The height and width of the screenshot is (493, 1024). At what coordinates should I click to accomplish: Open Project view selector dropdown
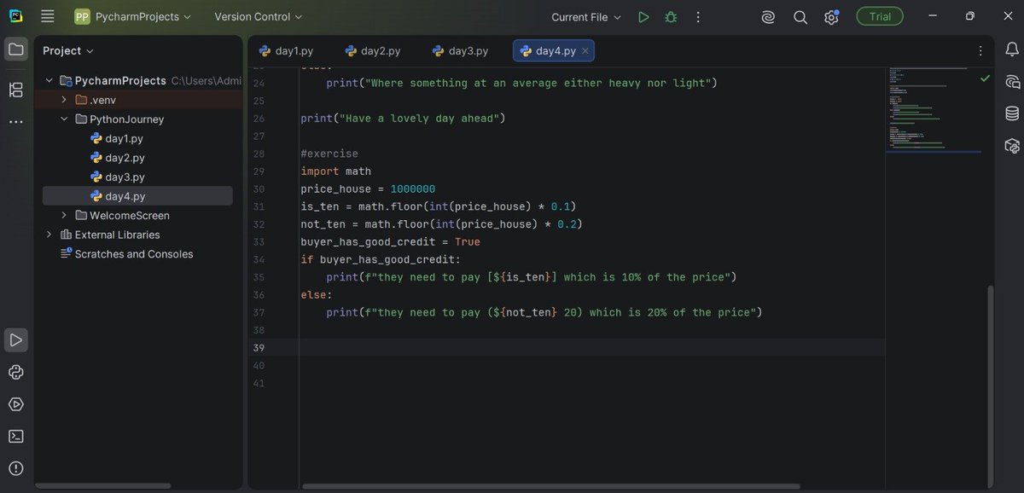click(68, 50)
